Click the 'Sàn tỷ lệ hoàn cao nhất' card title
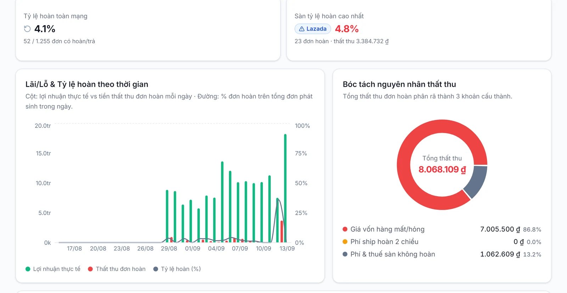This screenshot has height=293, width=567. coord(329,16)
